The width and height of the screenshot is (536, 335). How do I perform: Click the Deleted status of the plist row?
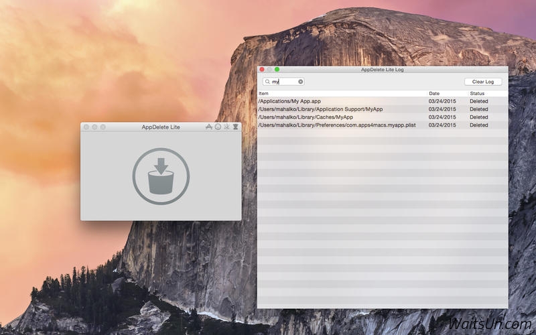pos(478,125)
